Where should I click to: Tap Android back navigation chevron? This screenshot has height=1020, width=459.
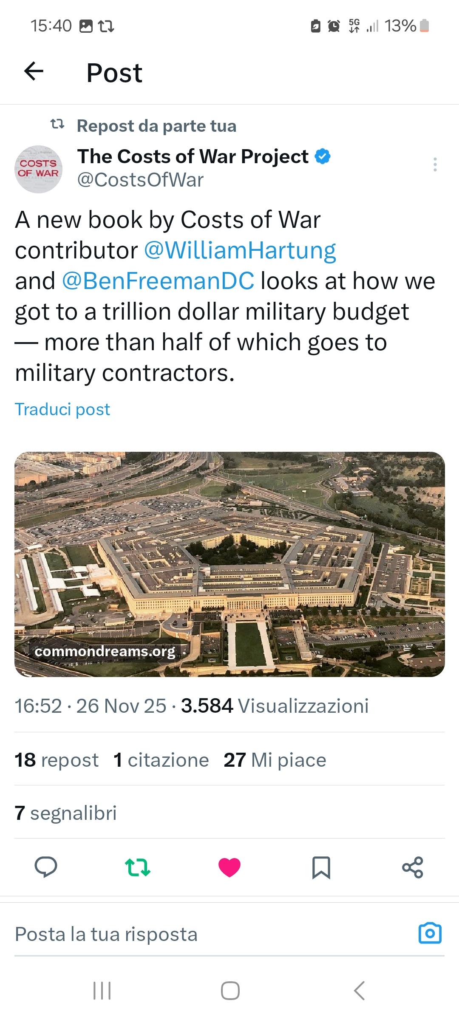(x=359, y=990)
